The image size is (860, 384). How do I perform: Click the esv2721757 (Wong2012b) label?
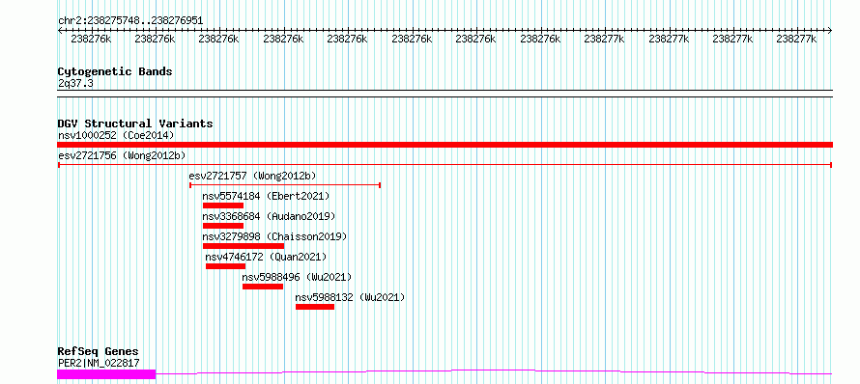pos(253,176)
